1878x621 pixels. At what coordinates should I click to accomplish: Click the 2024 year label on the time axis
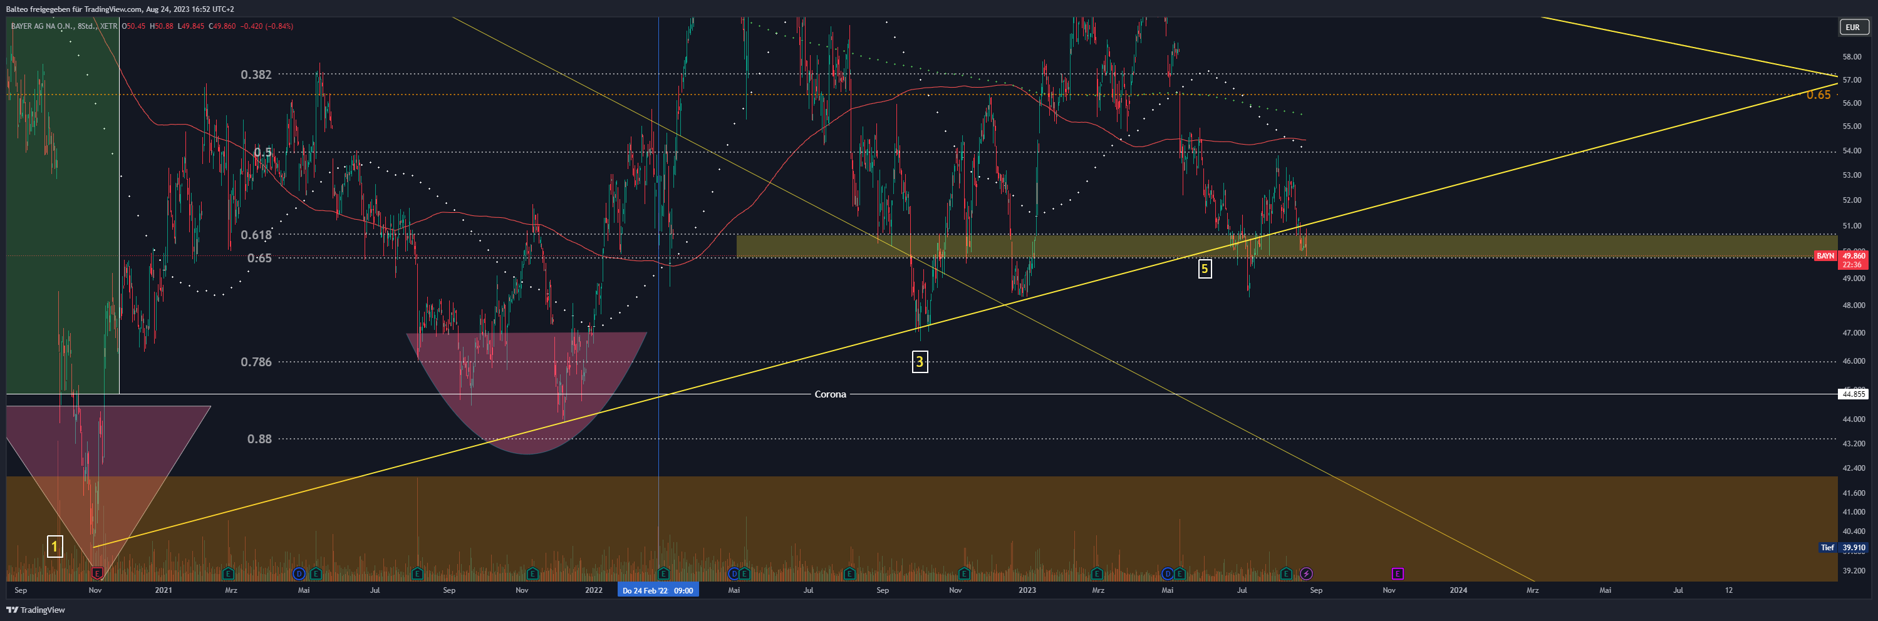[x=1458, y=590]
